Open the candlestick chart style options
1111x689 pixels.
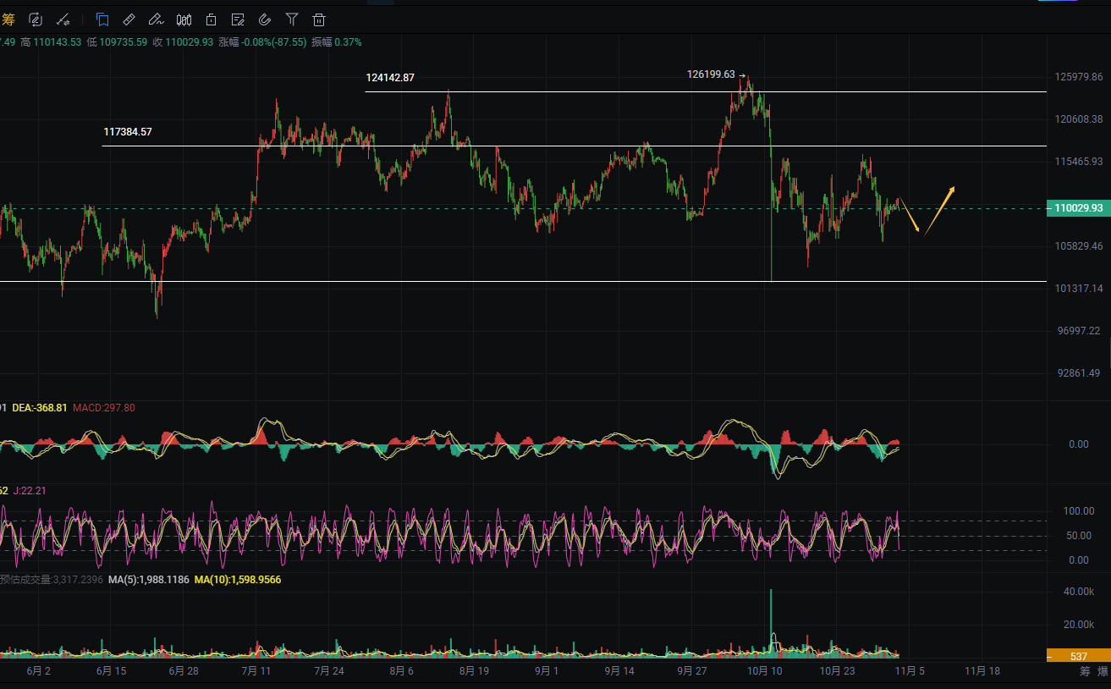point(184,19)
